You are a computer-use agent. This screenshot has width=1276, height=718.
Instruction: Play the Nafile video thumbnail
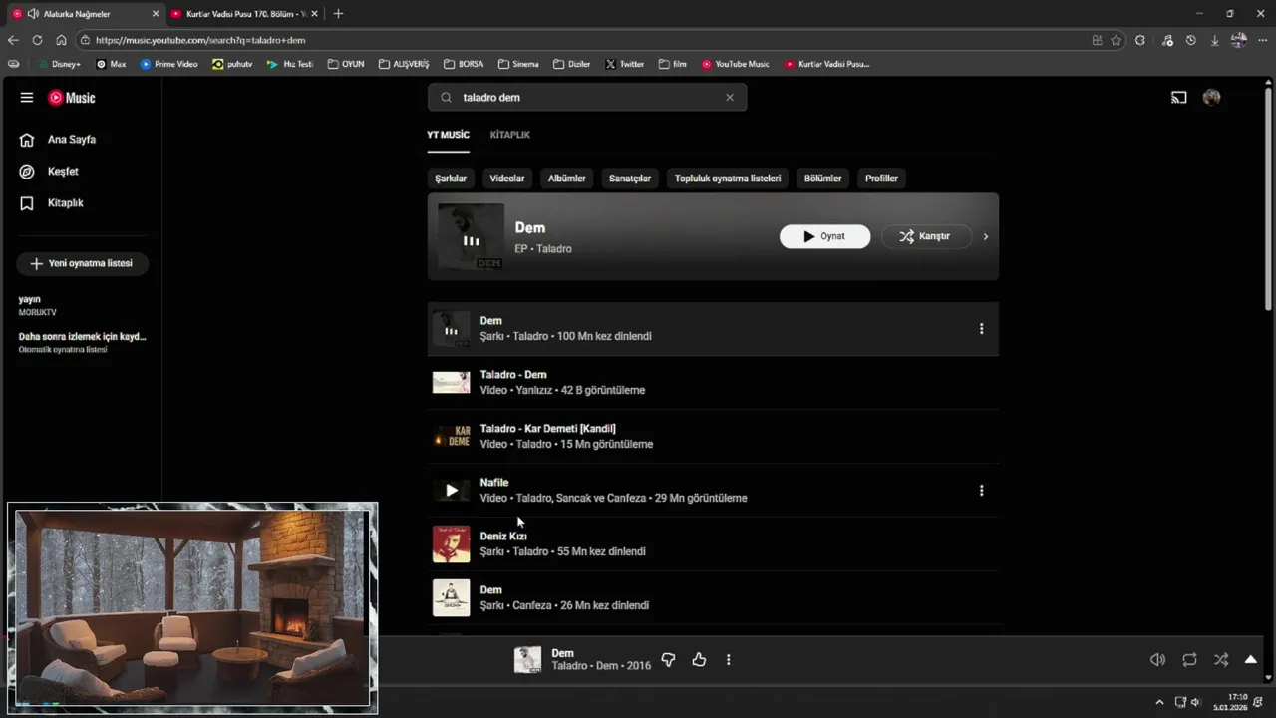451,491
